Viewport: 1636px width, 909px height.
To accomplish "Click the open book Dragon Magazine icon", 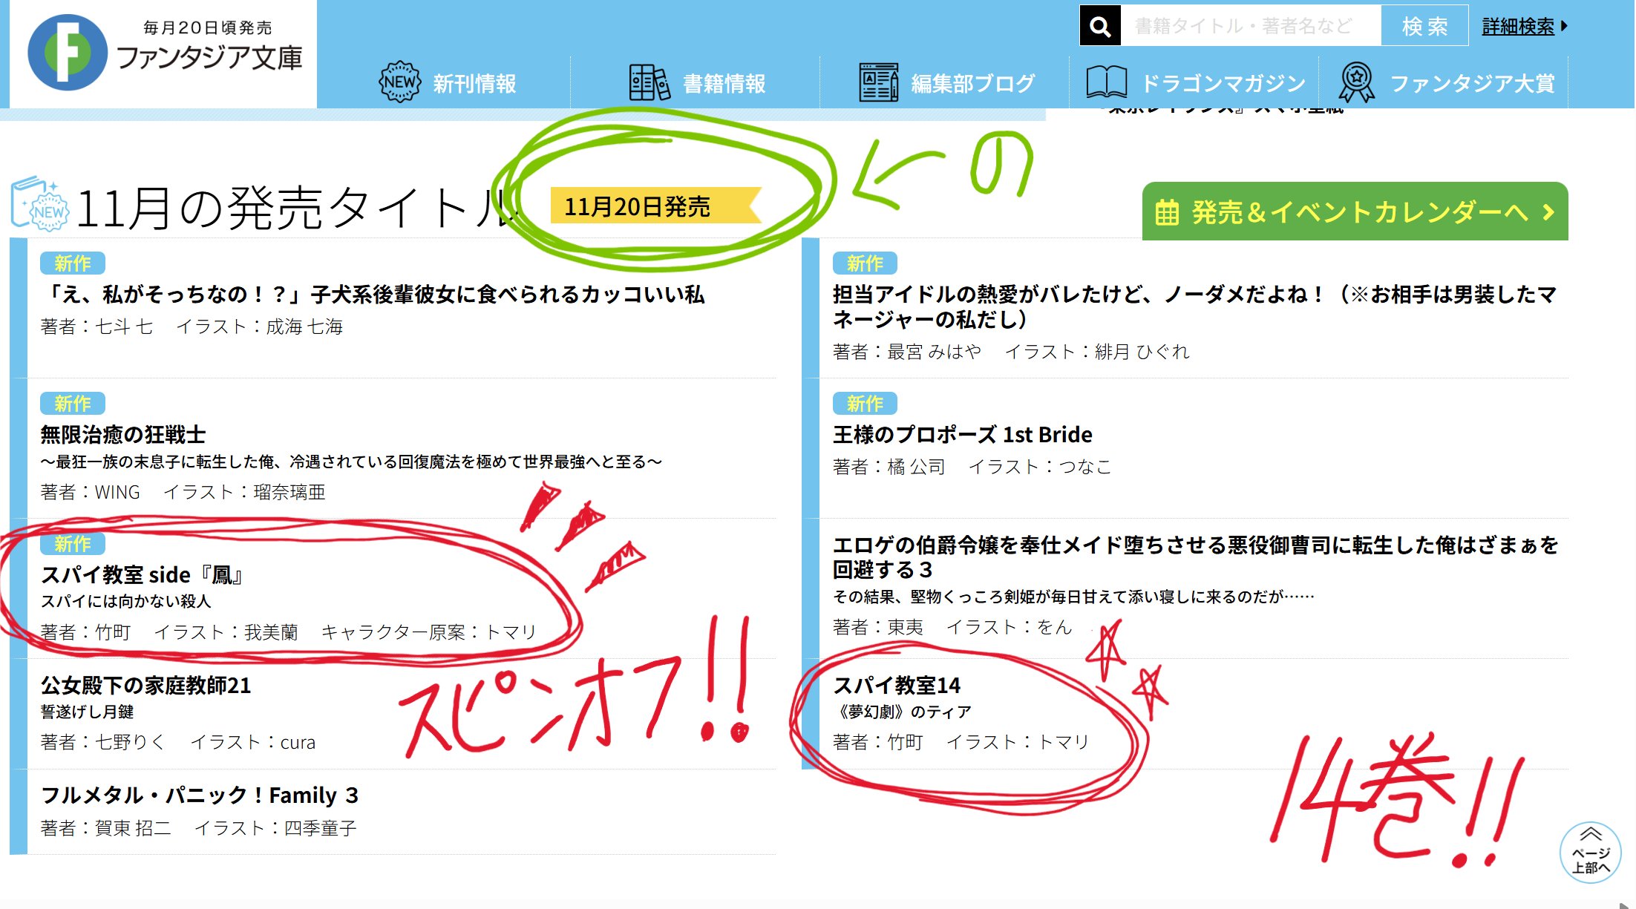I will 1106,82.
